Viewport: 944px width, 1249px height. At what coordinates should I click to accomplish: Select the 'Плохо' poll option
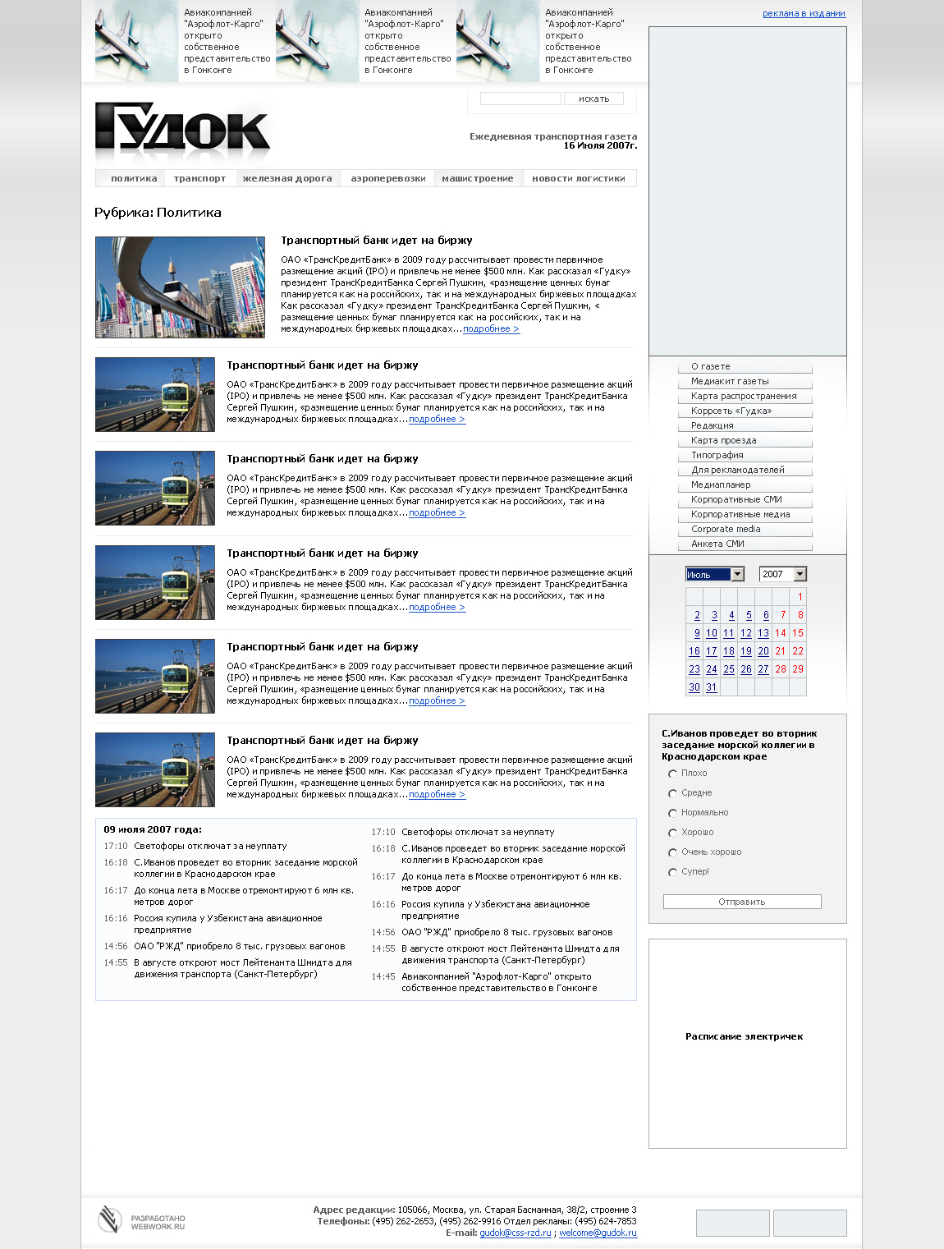coord(672,774)
